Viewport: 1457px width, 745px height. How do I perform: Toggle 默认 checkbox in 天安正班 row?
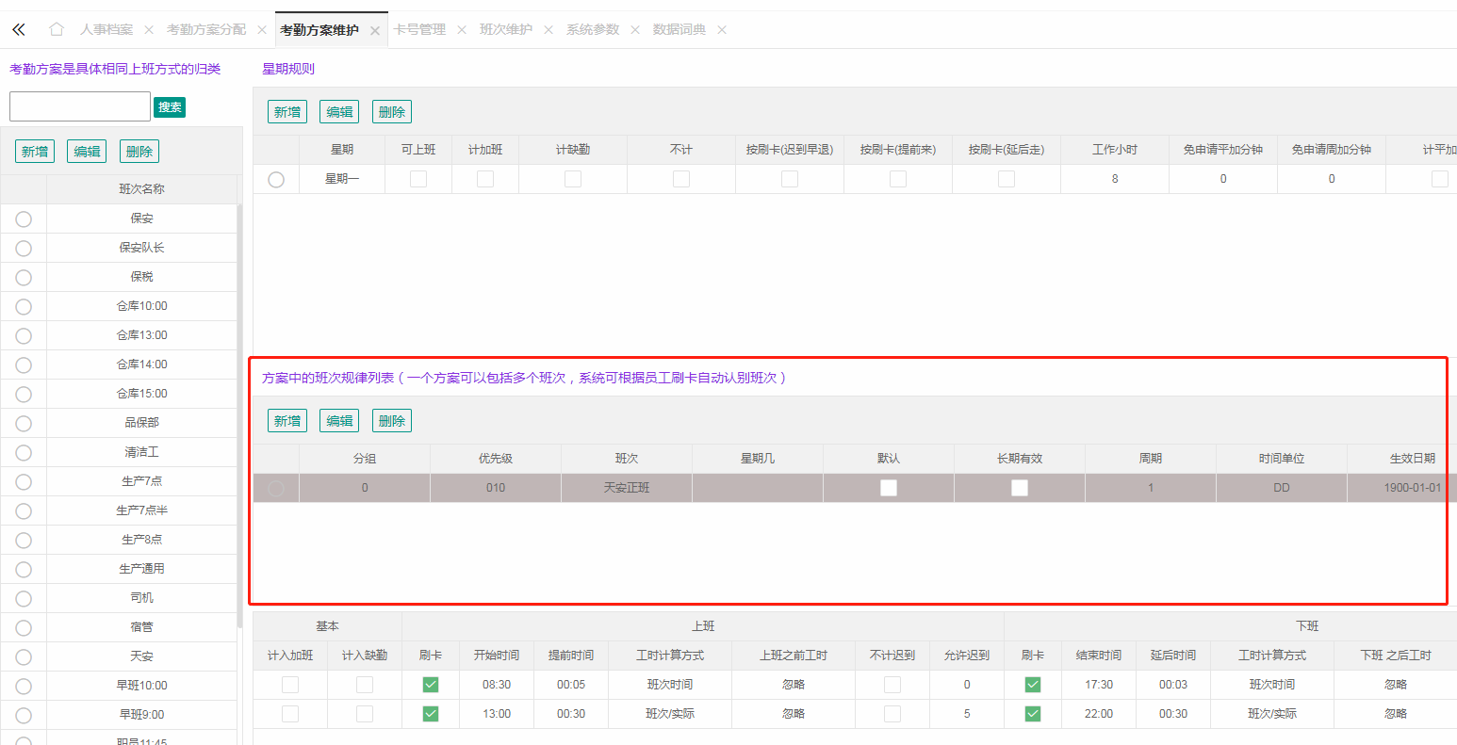point(889,488)
